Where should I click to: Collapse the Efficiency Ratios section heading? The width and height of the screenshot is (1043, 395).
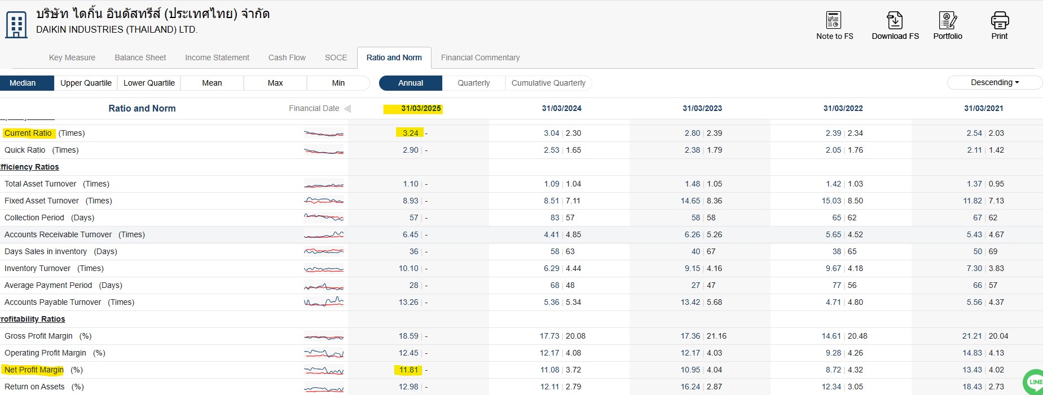(x=29, y=167)
